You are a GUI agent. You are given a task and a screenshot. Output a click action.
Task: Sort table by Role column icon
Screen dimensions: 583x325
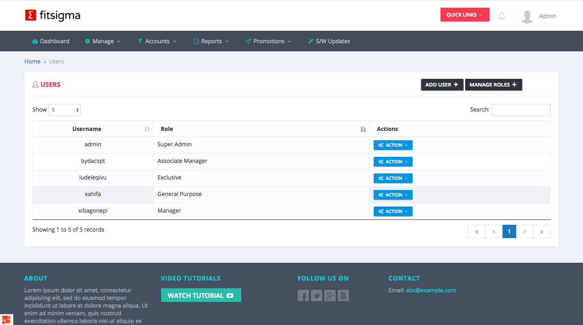click(363, 129)
